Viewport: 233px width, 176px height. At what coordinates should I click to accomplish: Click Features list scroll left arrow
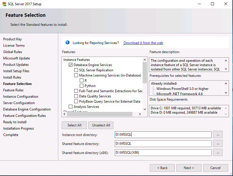tap(64, 114)
